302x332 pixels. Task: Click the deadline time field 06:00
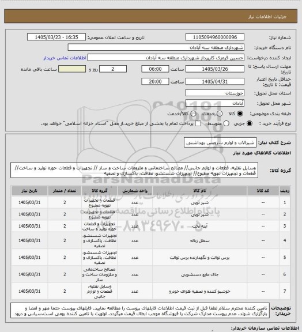pyautogui.click(x=155, y=69)
